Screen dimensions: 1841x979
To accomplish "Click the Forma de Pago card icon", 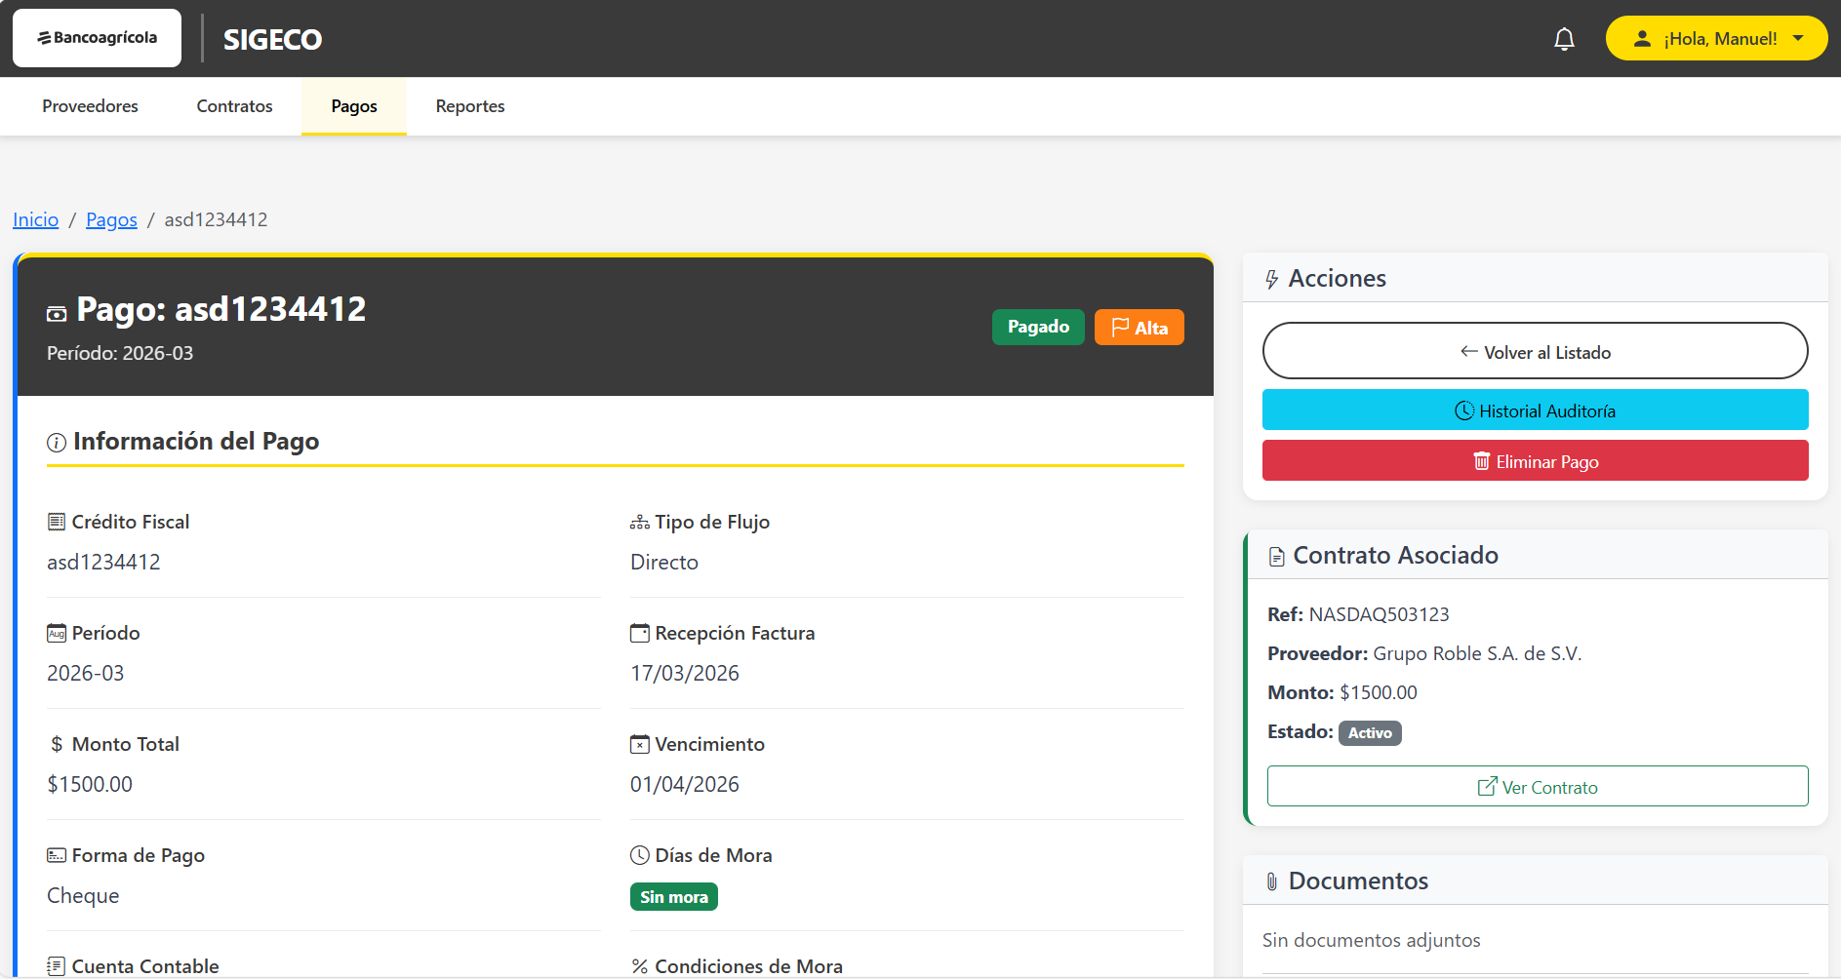I will pos(57,855).
